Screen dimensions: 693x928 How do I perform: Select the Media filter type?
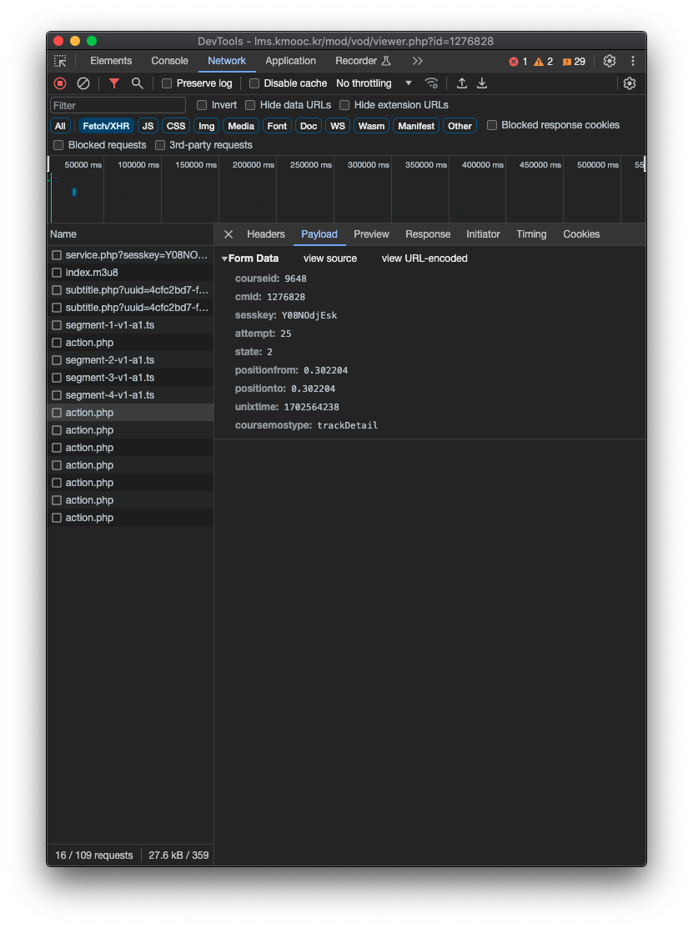pyautogui.click(x=241, y=126)
